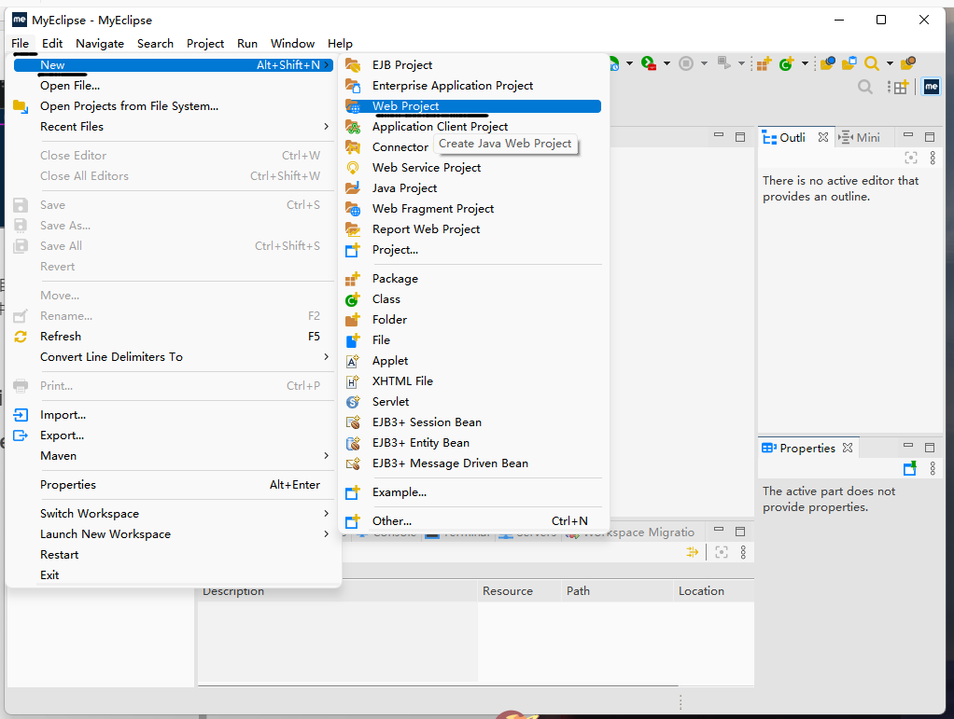Click Open Projects from File System...
Screen dimensions: 954x719
coord(173,106)
